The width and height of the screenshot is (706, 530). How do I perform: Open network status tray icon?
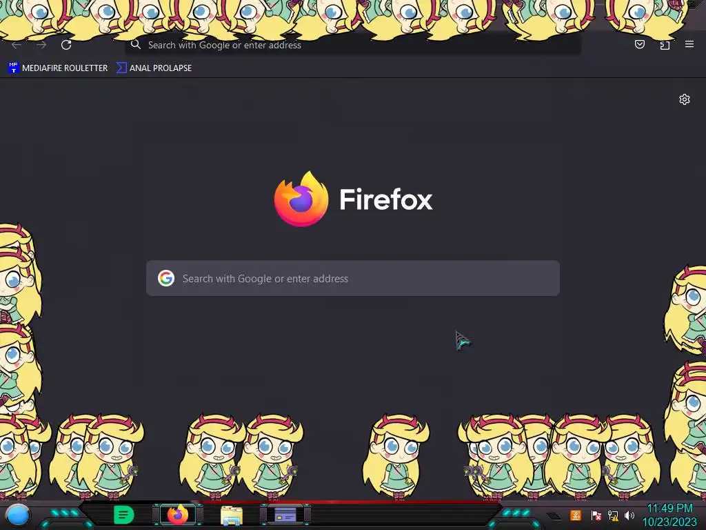[613, 515]
